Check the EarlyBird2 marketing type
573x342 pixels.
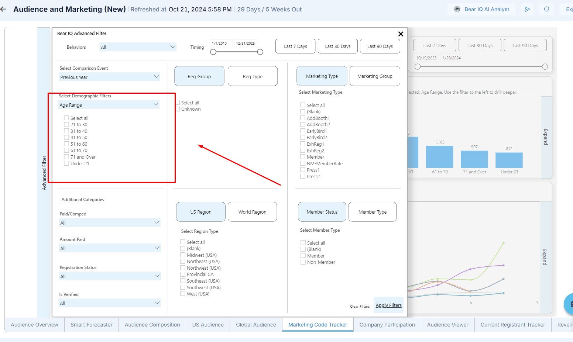click(x=303, y=137)
